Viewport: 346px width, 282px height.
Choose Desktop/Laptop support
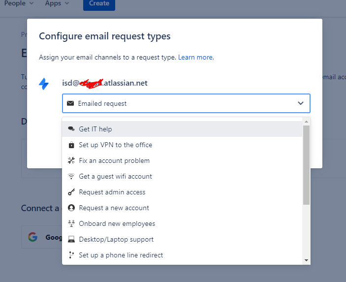(182, 239)
